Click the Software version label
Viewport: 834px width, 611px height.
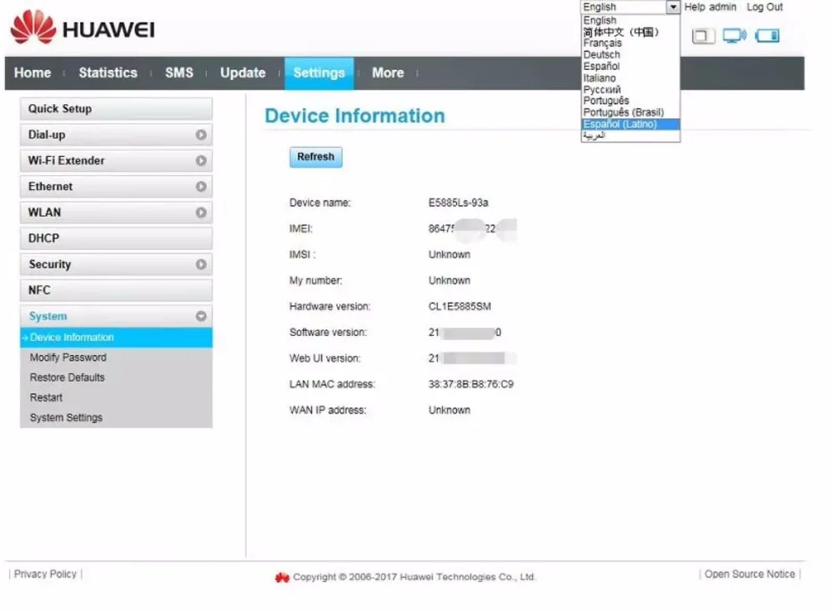pyautogui.click(x=328, y=333)
